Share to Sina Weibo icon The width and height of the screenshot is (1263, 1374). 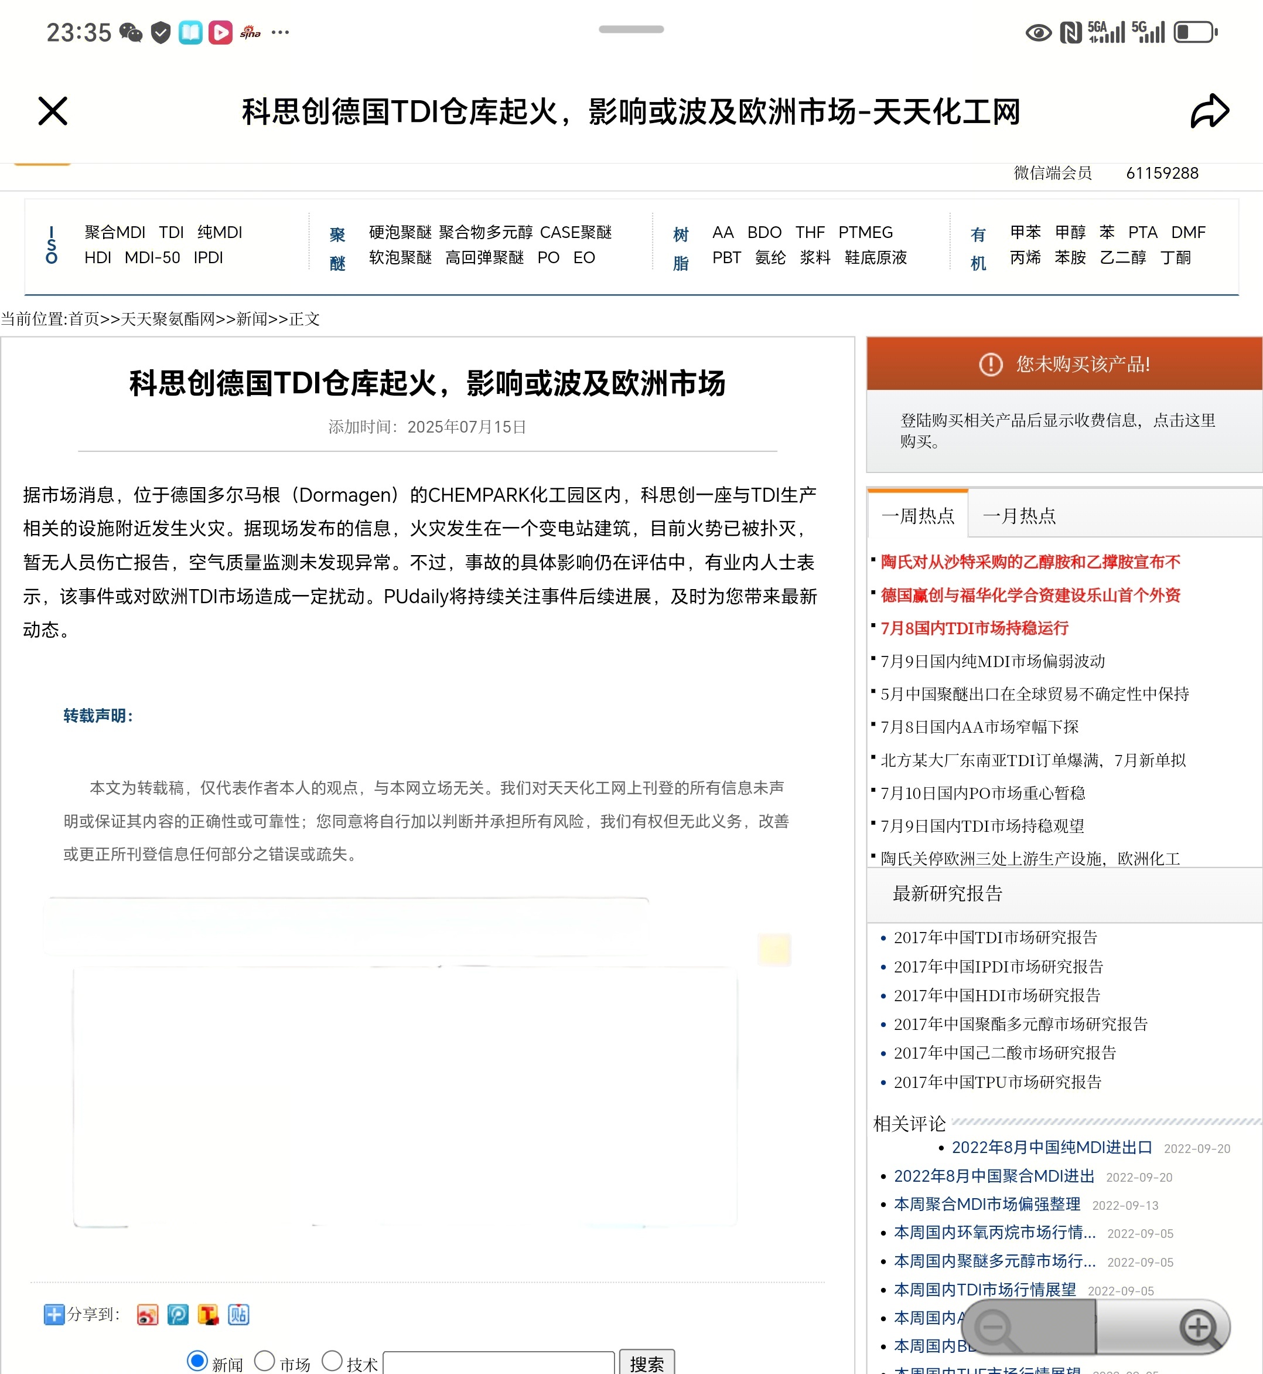(x=147, y=1314)
